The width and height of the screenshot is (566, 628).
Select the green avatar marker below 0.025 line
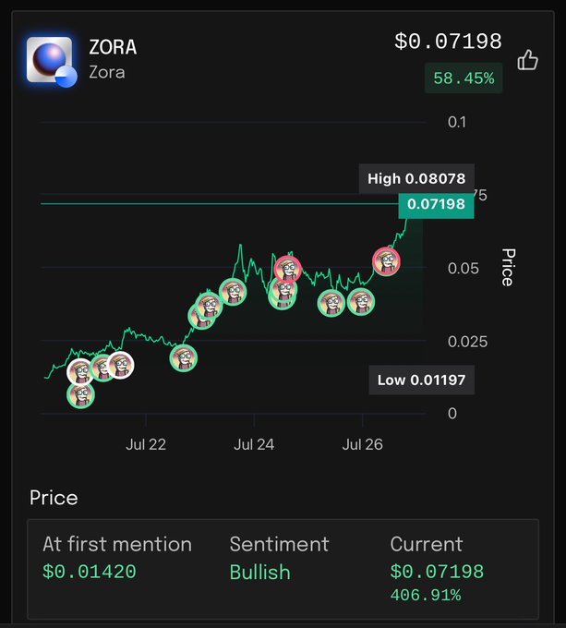point(184,357)
